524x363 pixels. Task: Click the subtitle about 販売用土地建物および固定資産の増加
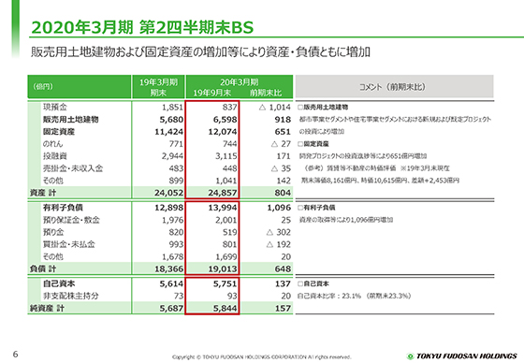tap(200, 52)
